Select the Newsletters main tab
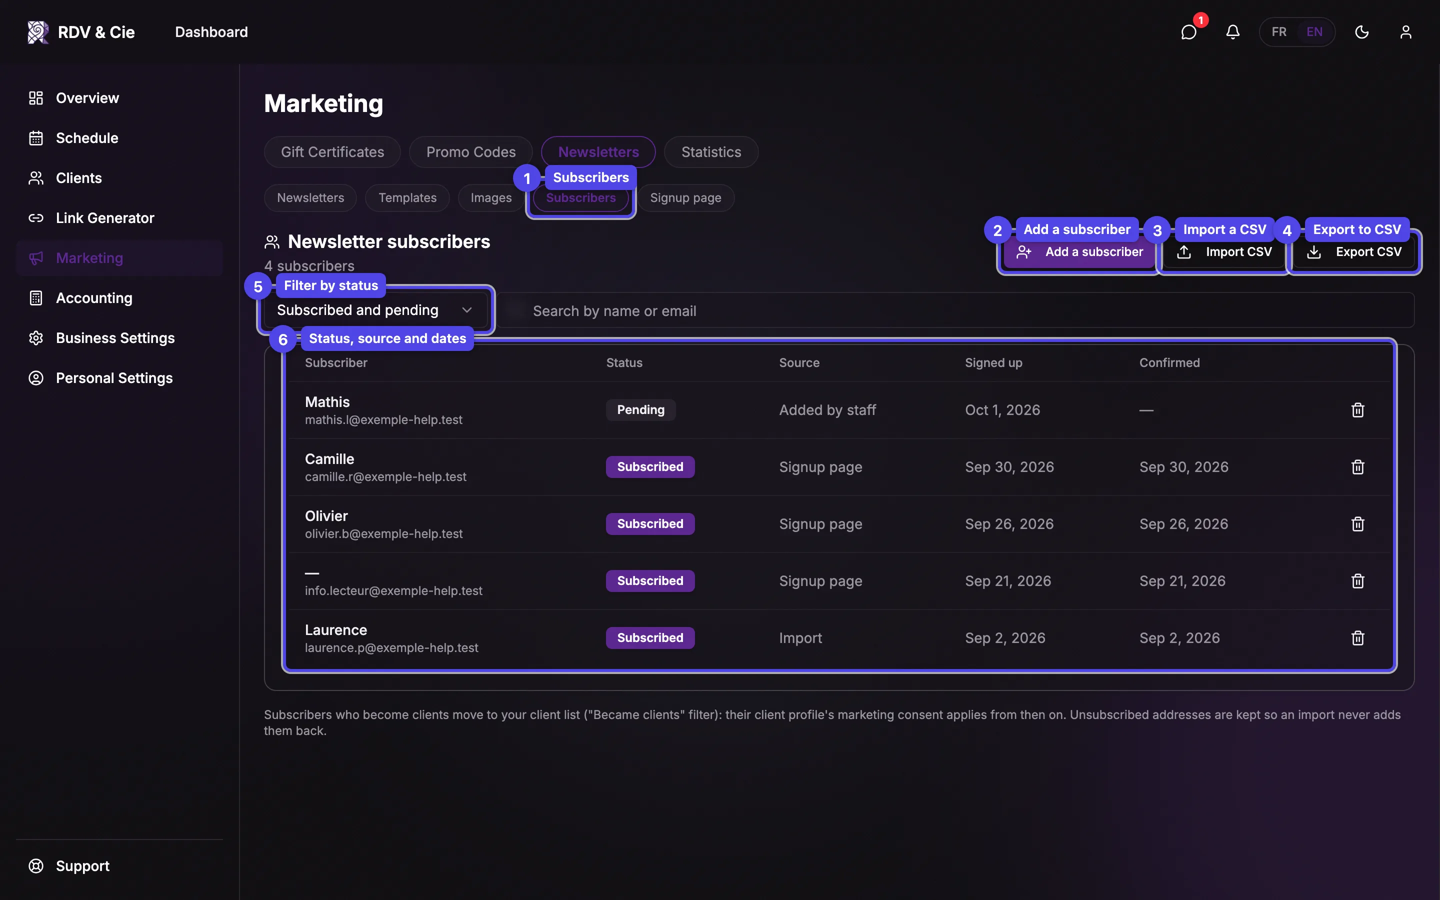 click(x=598, y=152)
